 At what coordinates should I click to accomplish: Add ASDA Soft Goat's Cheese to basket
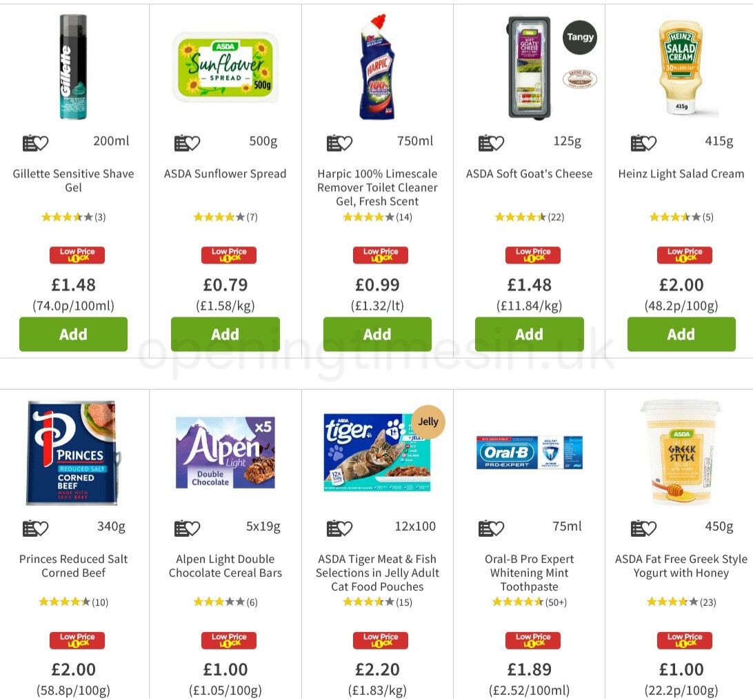pyautogui.click(x=529, y=334)
